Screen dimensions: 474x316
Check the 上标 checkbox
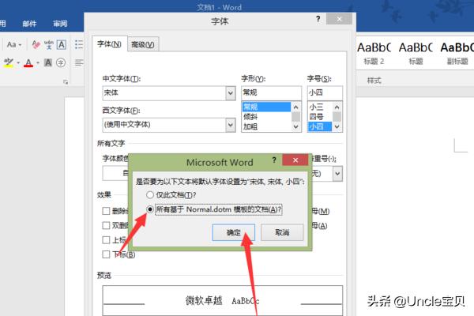tap(106, 239)
